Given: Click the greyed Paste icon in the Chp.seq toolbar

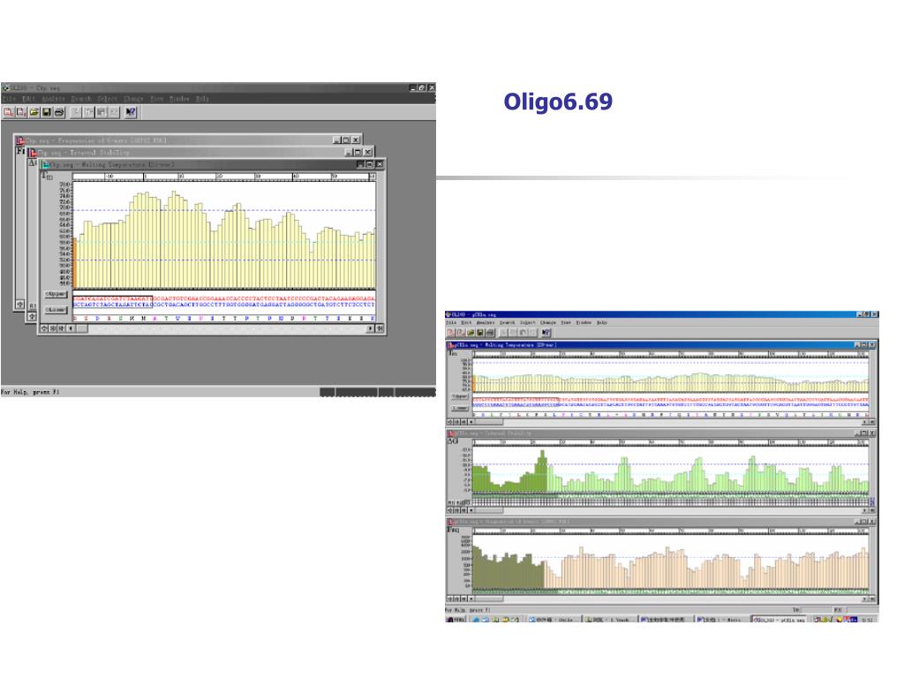Looking at the screenshot, I should point(101,112).
